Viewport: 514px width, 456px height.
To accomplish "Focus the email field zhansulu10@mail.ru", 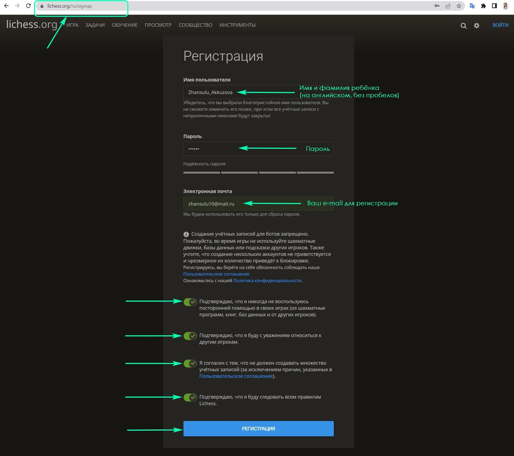I will pyautogui.click(x=259, y=204).
